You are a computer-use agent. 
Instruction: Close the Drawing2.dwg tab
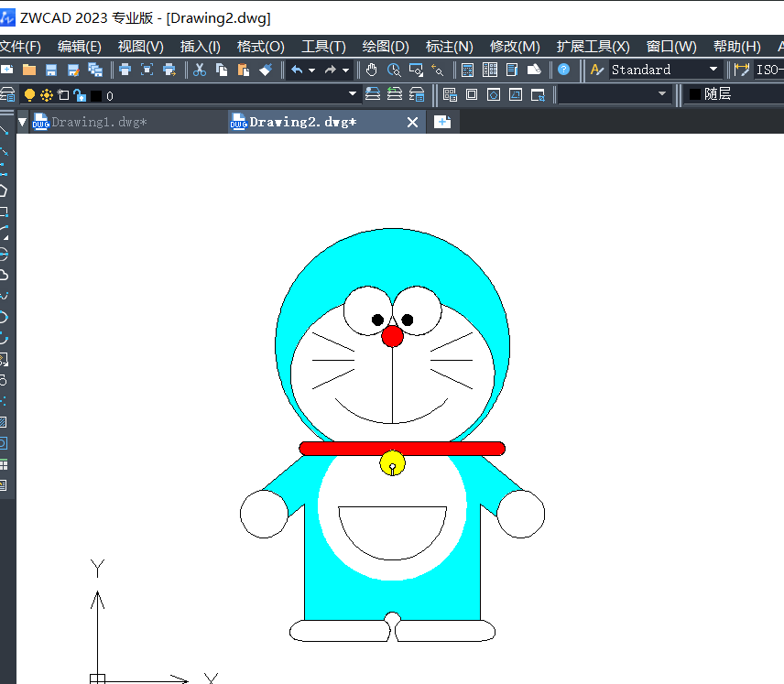click(x=412, y=122)
